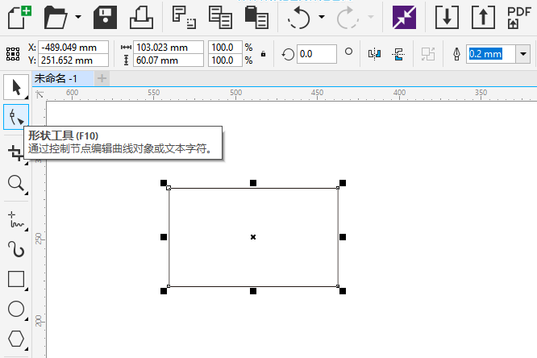
Task: Edit the object width field 103.023 mm
Action: click(169, 48)
